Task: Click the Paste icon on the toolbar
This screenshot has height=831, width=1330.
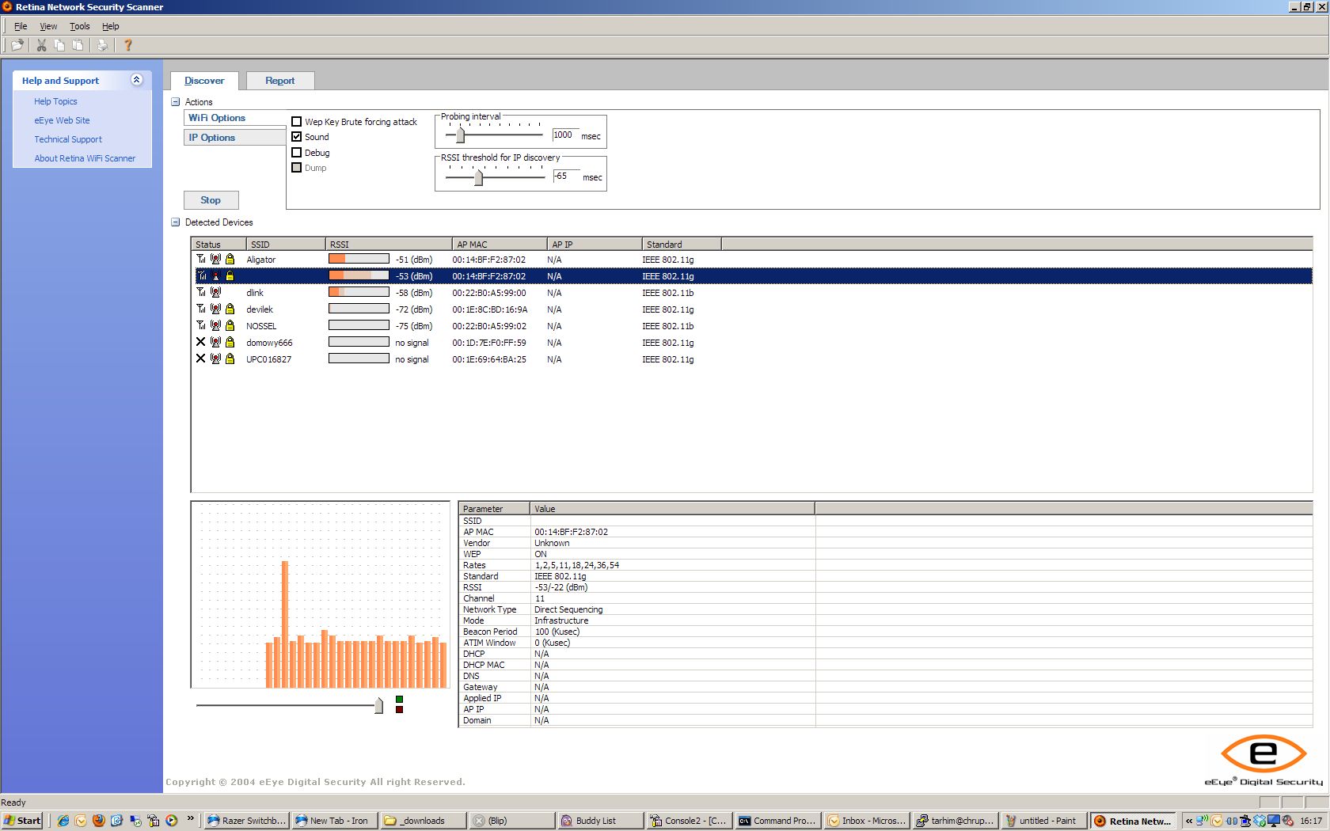Action: tap(78, 45)
